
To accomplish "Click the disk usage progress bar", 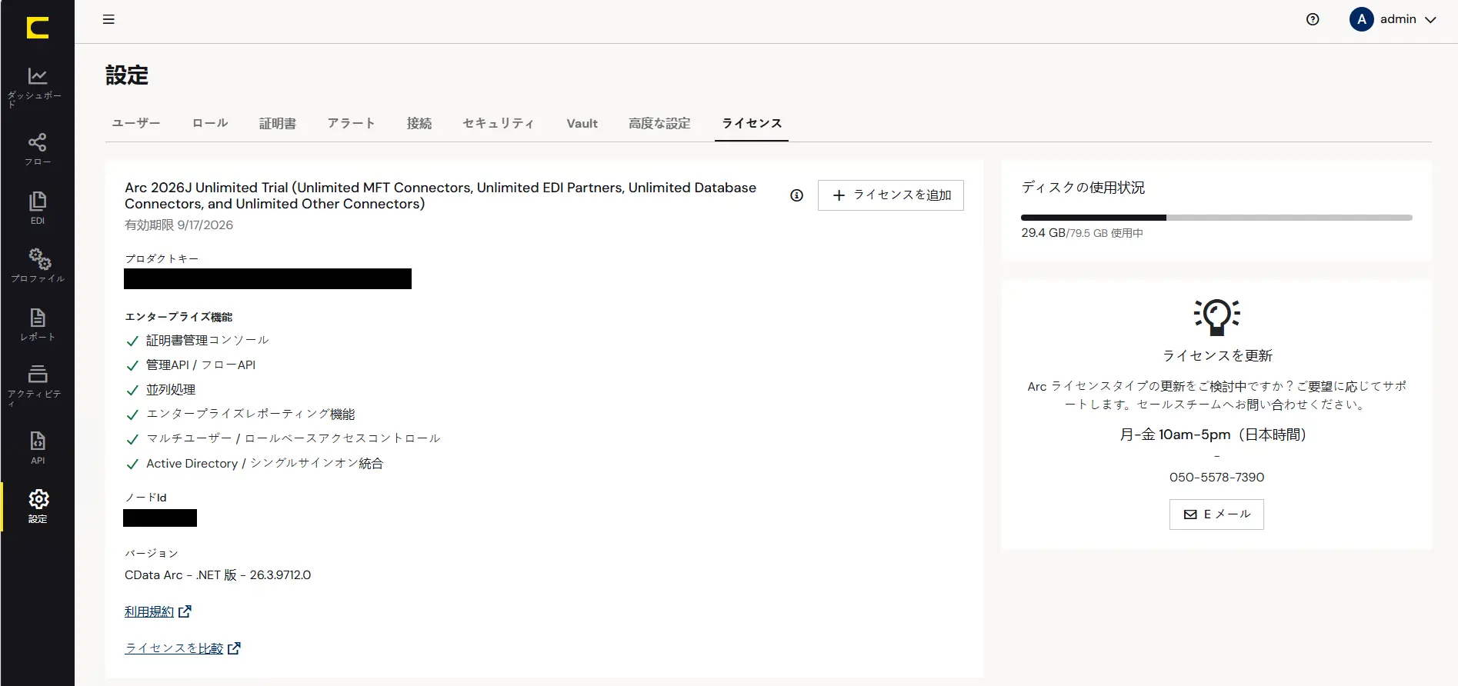I will [x=1216, y=218].
